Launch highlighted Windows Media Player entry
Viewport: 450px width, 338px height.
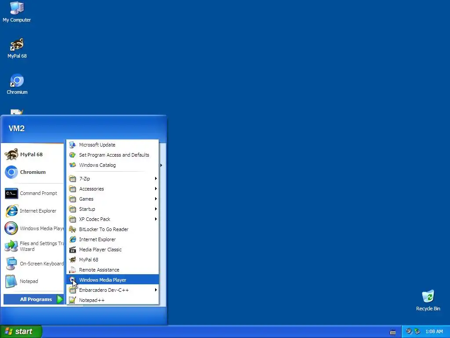112,279
